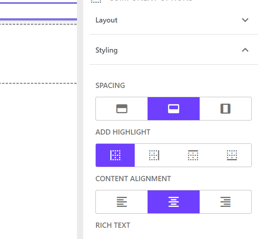Expand Layout section with chevron arrow
The image size is (261, 239).
pyautogui.click(x=245, y=20)
